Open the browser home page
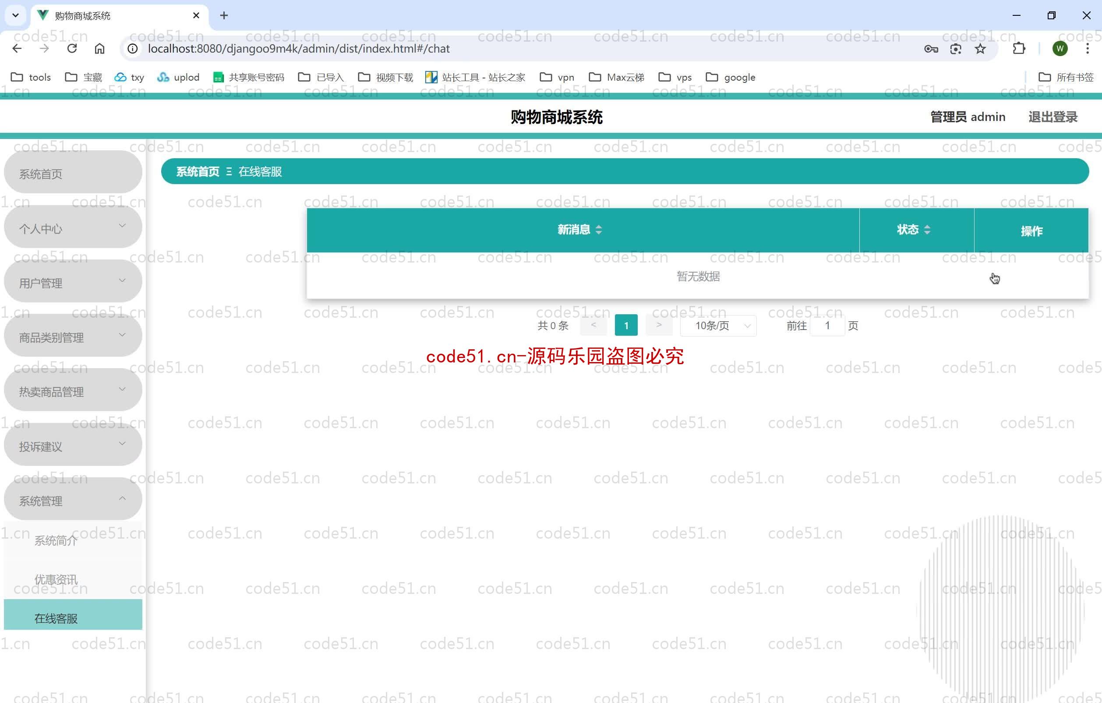This screenshot has height=703, width=1102. tap(99, 49)
